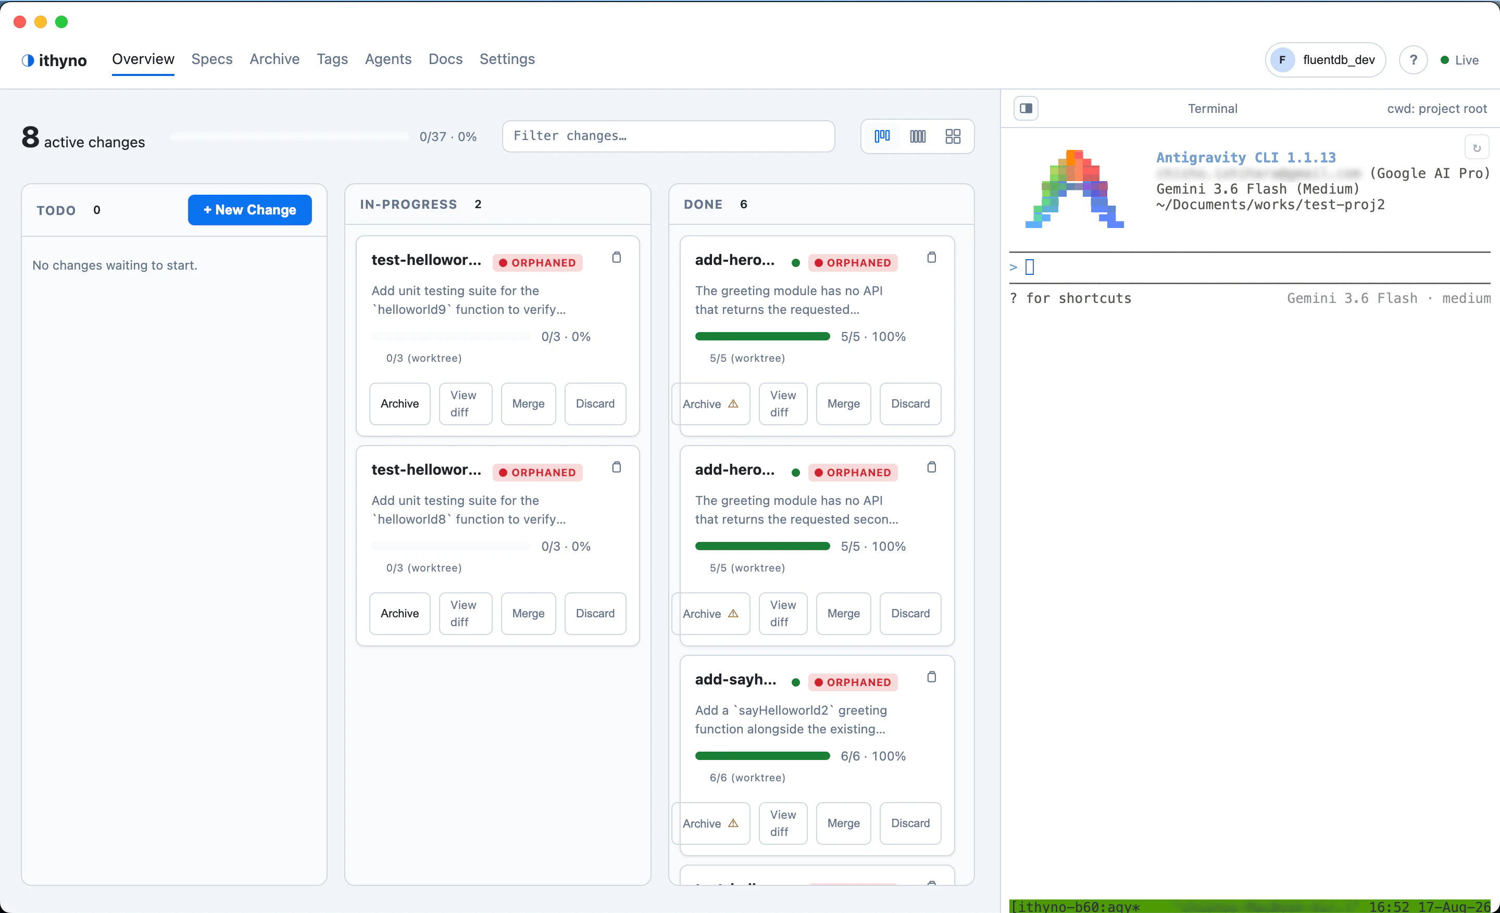
Task: Merge the helloworld9 test card
Action: click(x=528, y=403)
